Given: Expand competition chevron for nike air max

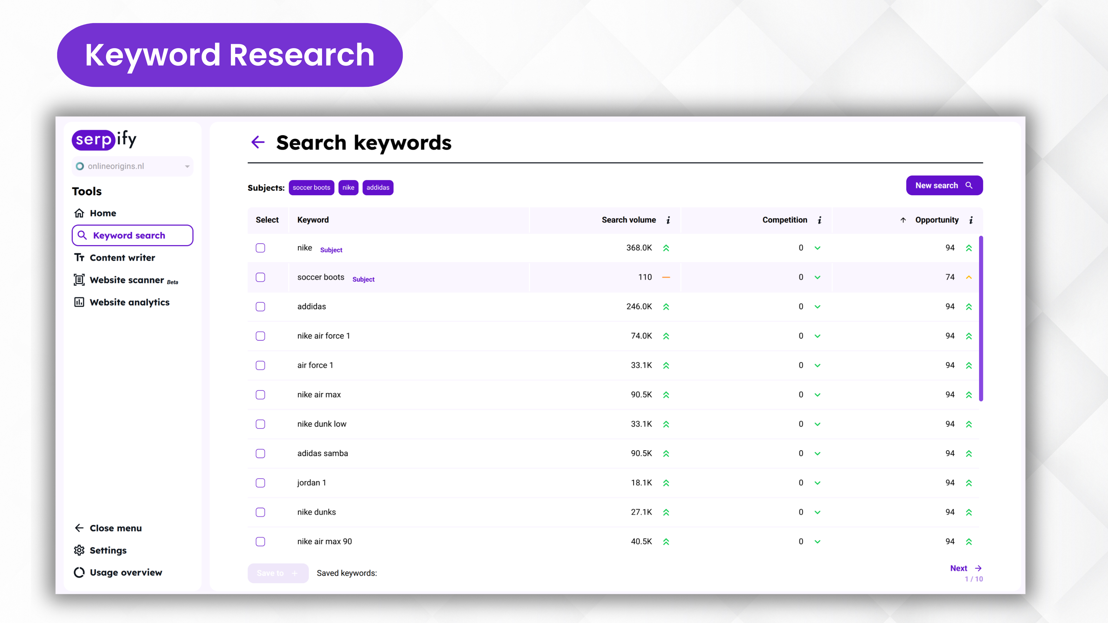Looking at the screenshot, I should 817,395.
